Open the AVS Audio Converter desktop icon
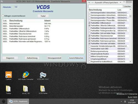The height and width of the screenshot is (104, 138). (x=26, y=76)
